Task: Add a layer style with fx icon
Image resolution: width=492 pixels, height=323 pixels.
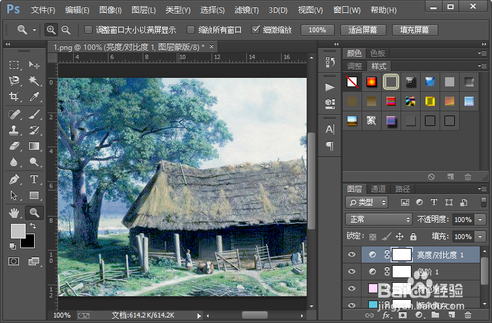Action: 387,315
